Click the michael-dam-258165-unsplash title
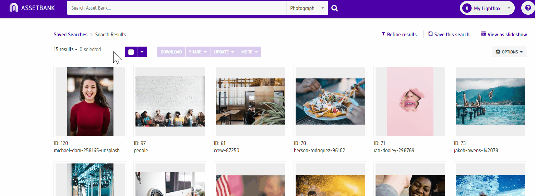 point(87,150)
